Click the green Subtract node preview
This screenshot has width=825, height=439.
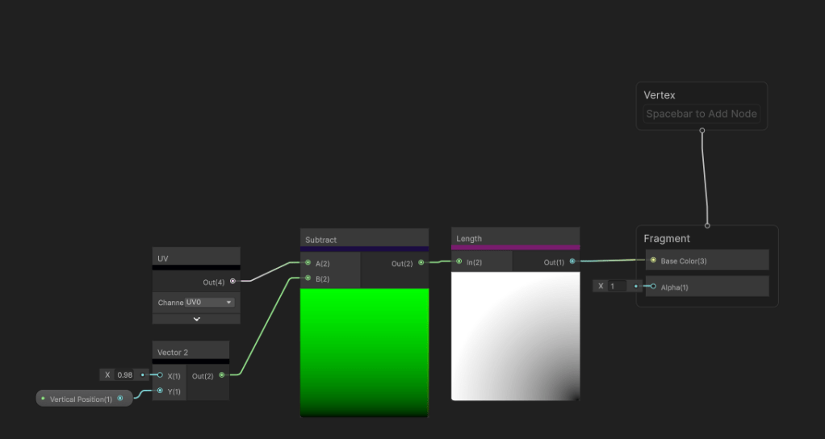click(x=364, y=353)
